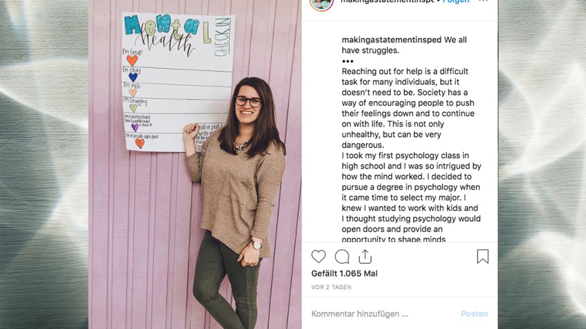The width and height of the screenshot is (586, 329).
Task: Click the orange heart under I'm Great
Action: (x=132, y=61)
